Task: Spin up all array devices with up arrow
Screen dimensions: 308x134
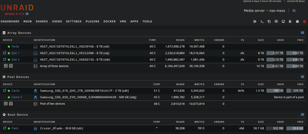Action: [x=11, y=66]
